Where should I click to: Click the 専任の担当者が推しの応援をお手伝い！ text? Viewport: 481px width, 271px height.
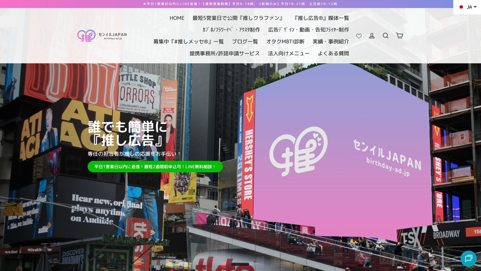(134, 154)
